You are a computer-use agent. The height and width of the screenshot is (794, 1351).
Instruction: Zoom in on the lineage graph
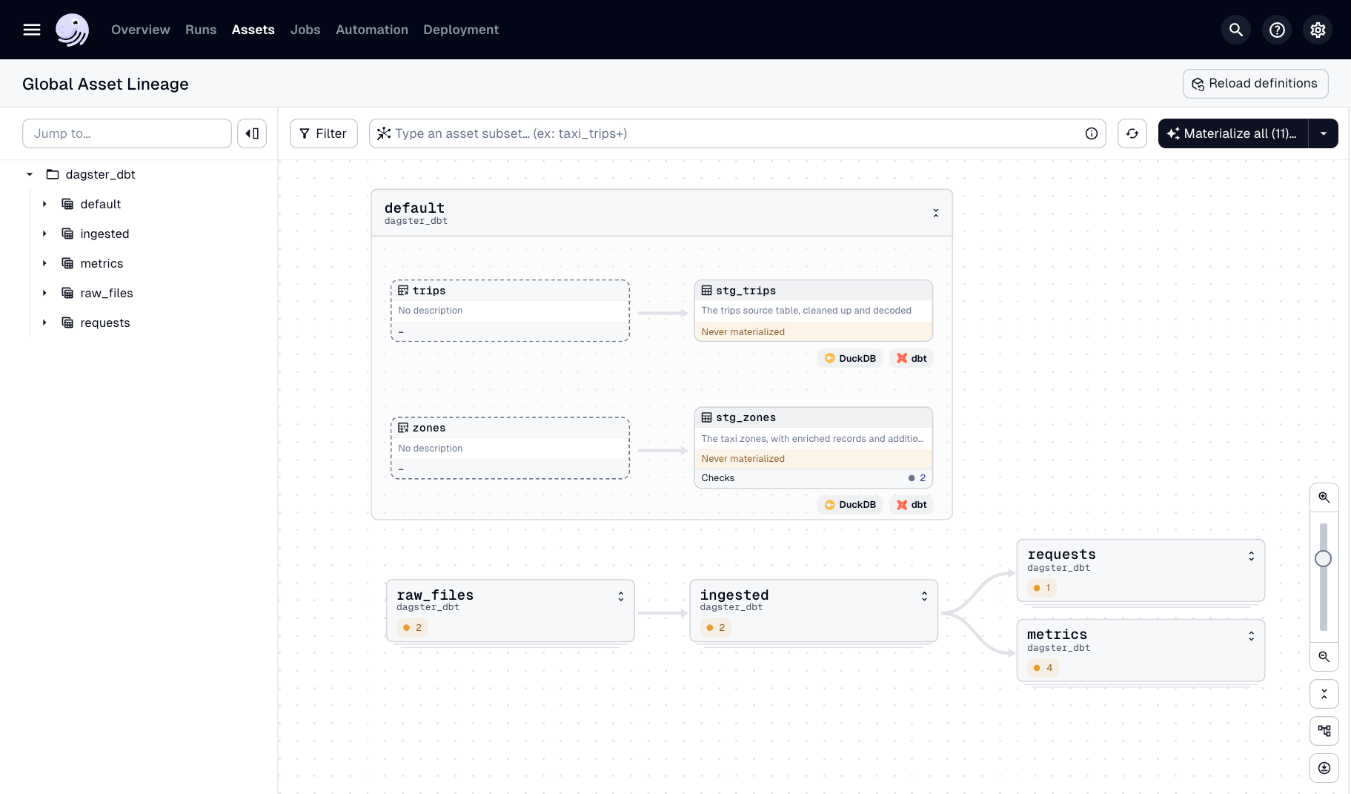pyautogui.click(x=1325, y=497)
